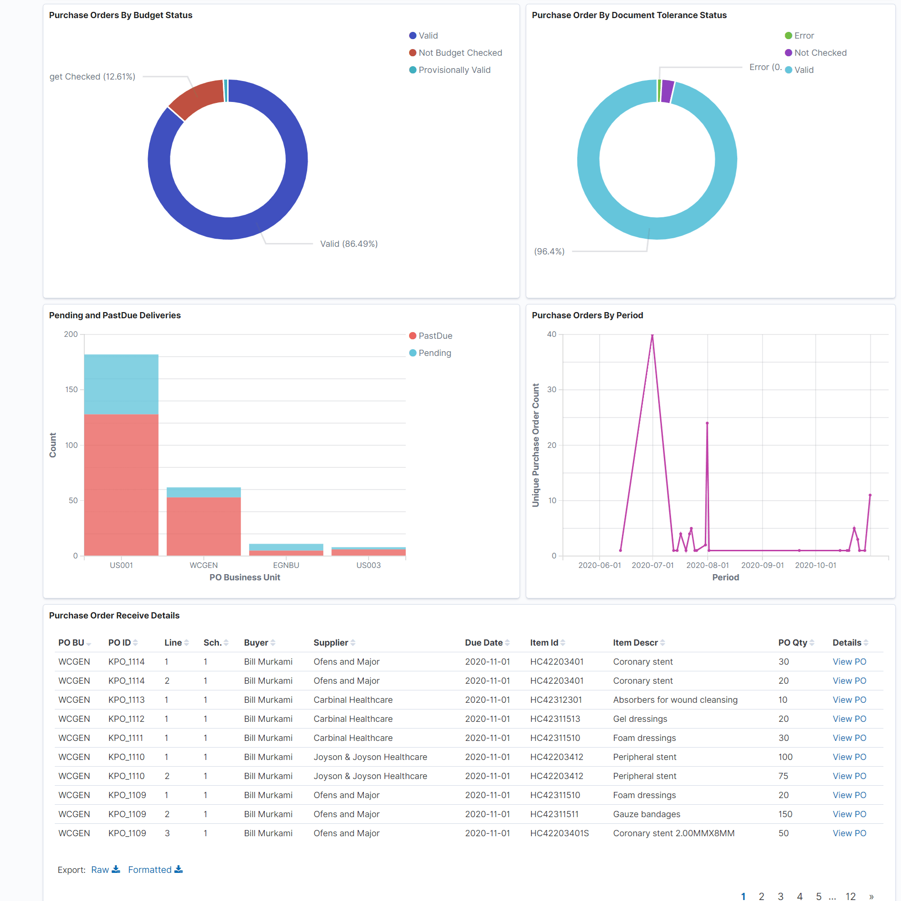901x901 pixels.
Task: Open View PO for Gauze bandages row
Action: tap(849, 814)
